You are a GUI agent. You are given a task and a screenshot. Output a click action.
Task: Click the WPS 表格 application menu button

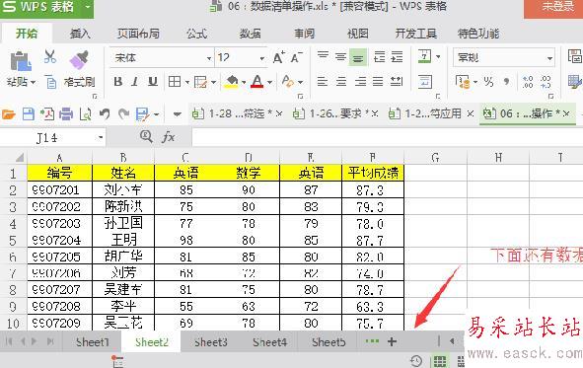click(46, 7)
